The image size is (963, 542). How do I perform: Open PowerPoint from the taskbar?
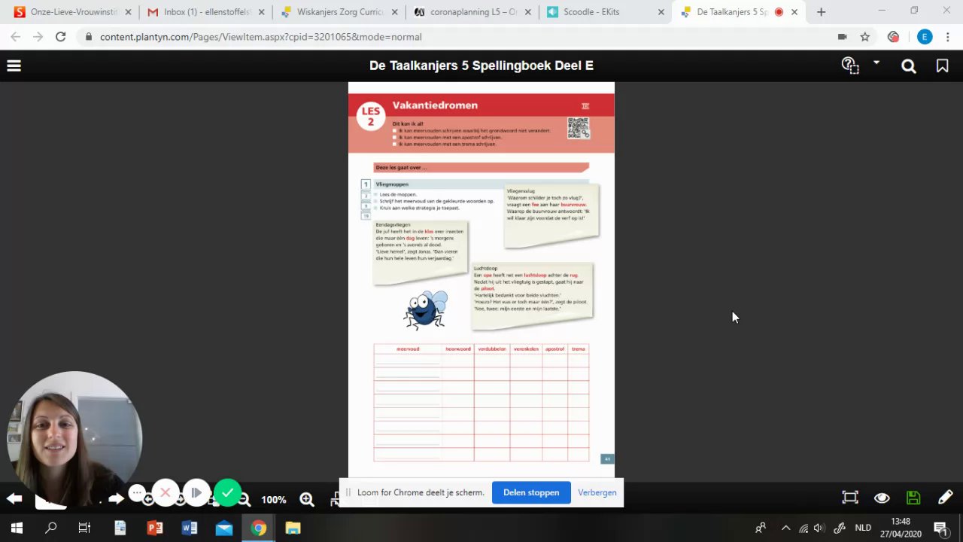coord(155,528)
